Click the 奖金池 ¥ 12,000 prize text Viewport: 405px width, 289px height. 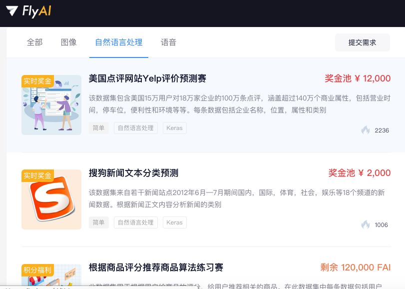pyautogui.click(x=358, y=78)
